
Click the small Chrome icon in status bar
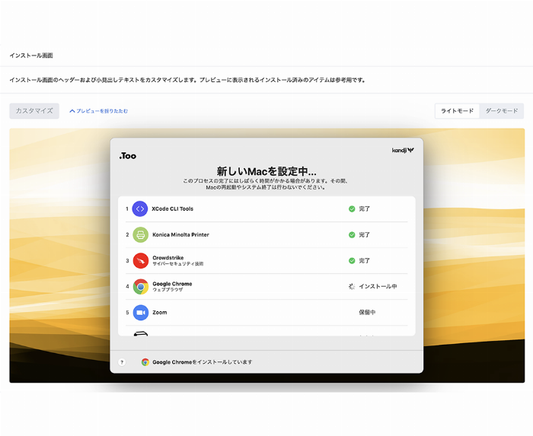tap(145, 362)
